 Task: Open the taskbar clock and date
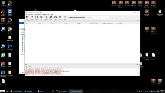point(162,91)
